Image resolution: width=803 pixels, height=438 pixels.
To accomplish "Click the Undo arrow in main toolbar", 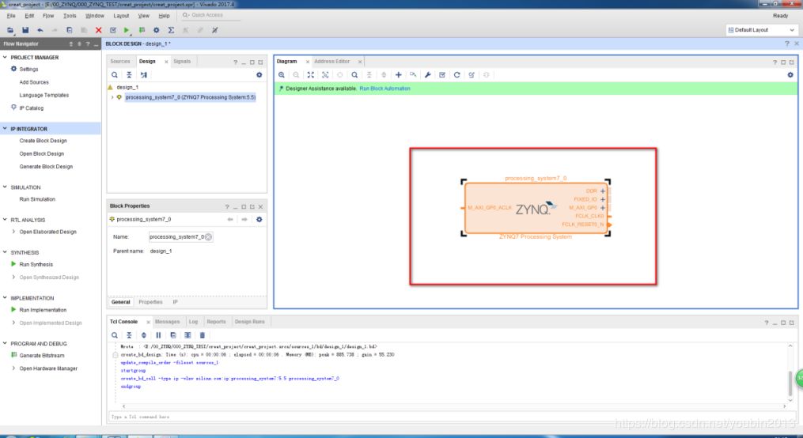I will [x=40, y=30].
